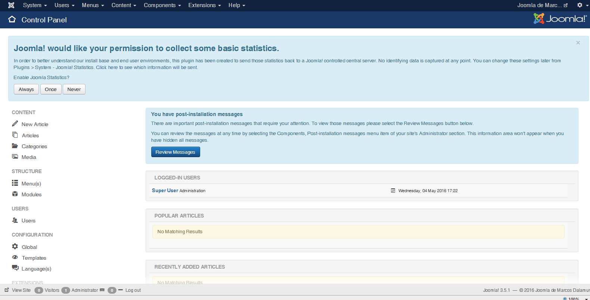This screenshot has width=590, height=300.
Task: Open the Users manager link
Action: 28,221
